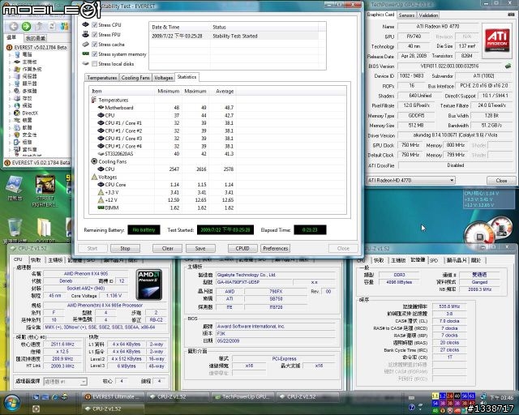Click the 主機板 motherboard icon in EVEREST tree
This screenshot has height=415, width=519.
coord(18,62)
